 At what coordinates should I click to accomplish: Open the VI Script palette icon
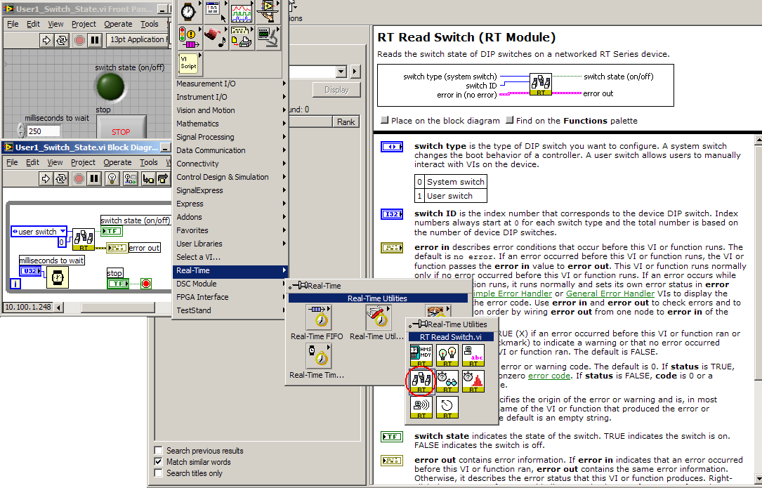(189, 64)
